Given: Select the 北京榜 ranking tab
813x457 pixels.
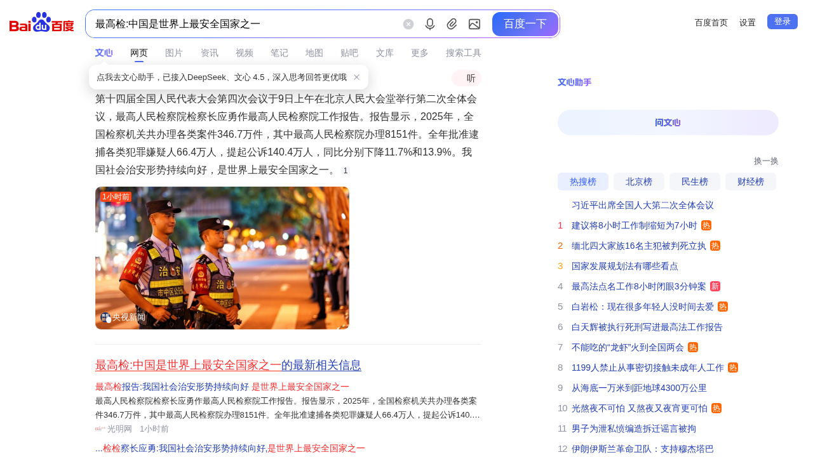Looking at the screenshot, I should pyautogui.click(x=639, y=182).
